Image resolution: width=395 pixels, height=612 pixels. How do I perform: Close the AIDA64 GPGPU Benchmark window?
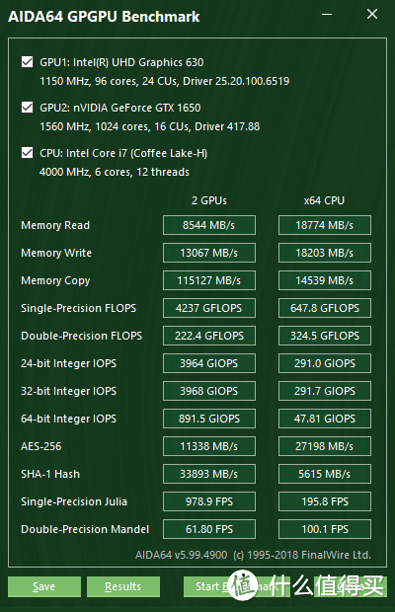[372, 15]
